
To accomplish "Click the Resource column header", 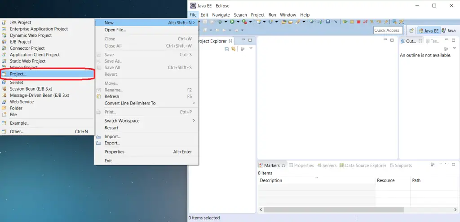I will [393, 180].
